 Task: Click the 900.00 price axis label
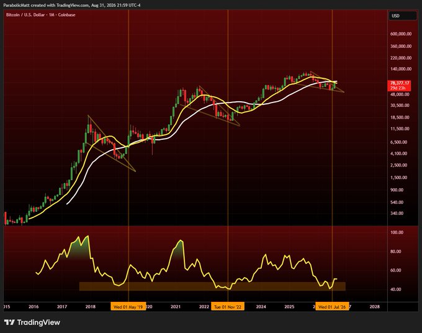tap(397, 189)
